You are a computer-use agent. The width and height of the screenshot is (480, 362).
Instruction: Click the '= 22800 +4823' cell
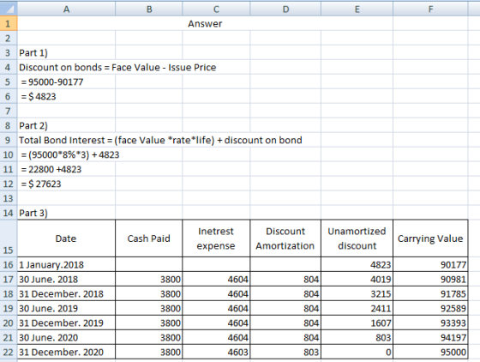point(66,169)
